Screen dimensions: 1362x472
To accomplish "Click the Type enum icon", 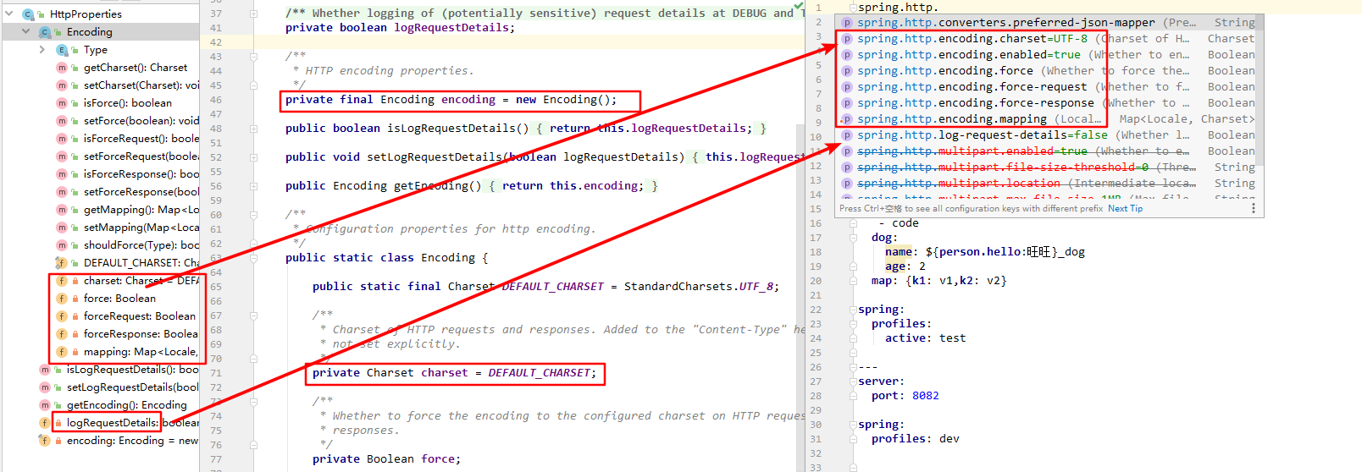I will (x=61, y=50).
